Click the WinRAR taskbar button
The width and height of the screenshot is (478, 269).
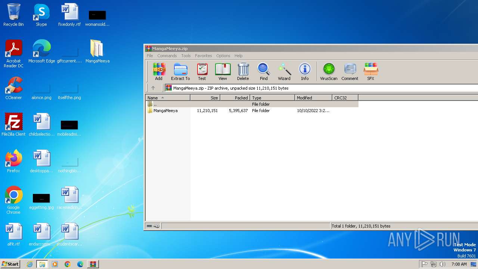coord(93,264)
